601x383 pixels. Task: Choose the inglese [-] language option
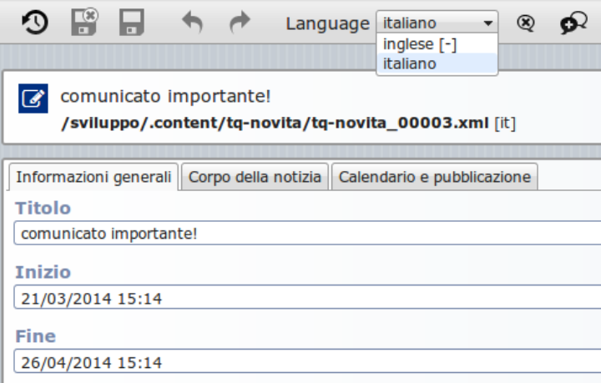coord(437,44)
